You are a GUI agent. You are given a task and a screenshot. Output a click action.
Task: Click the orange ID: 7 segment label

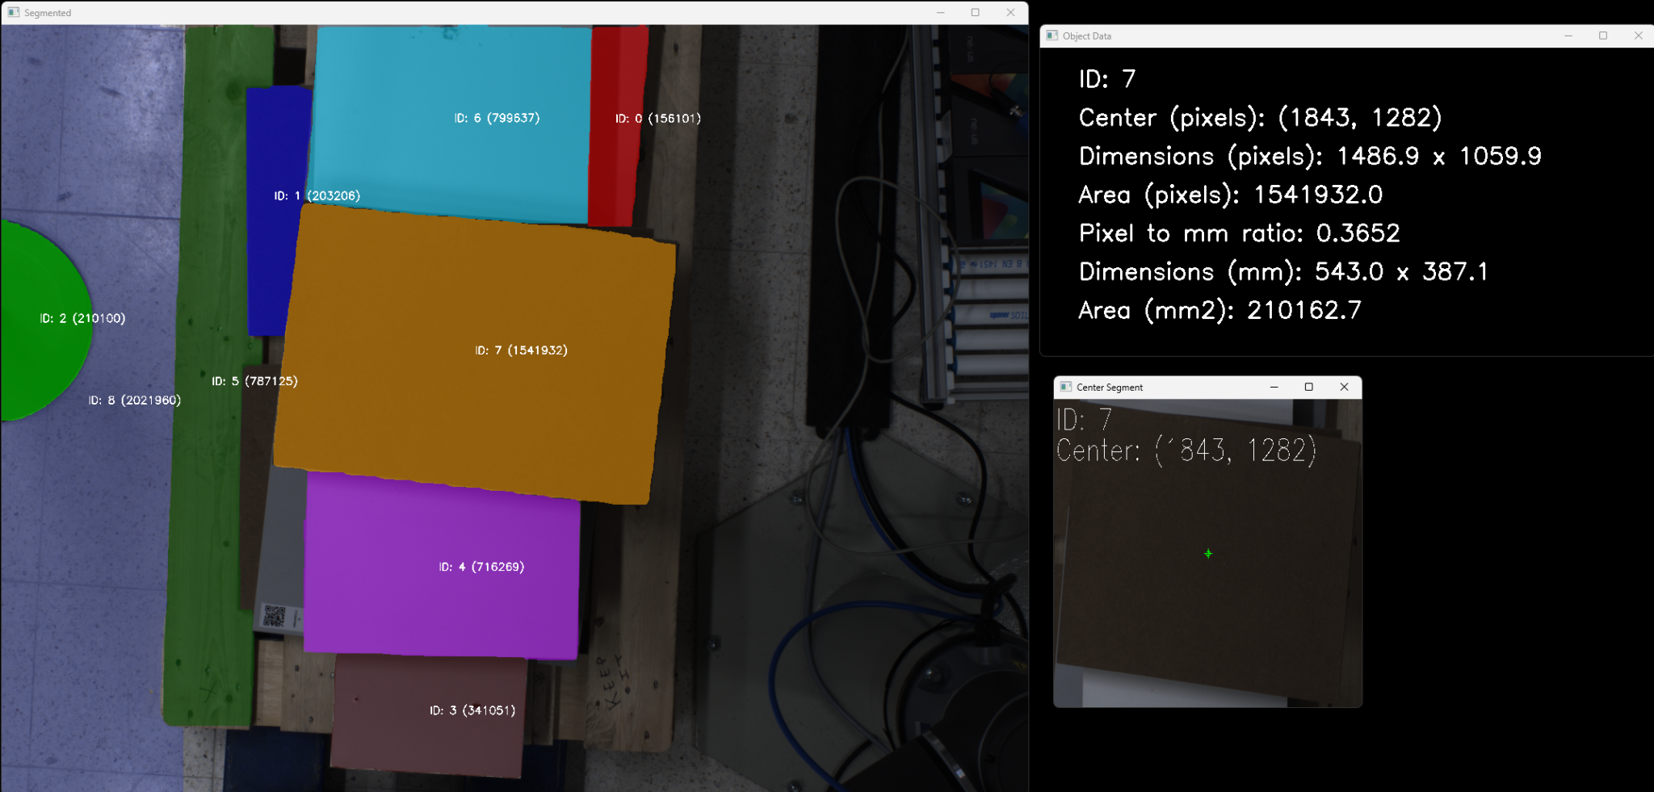pos(521,350)
